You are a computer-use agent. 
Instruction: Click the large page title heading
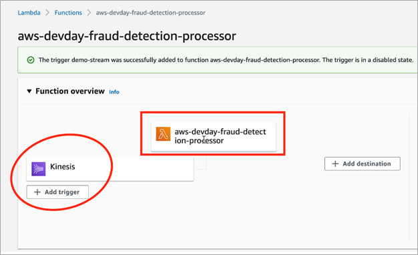127,36
